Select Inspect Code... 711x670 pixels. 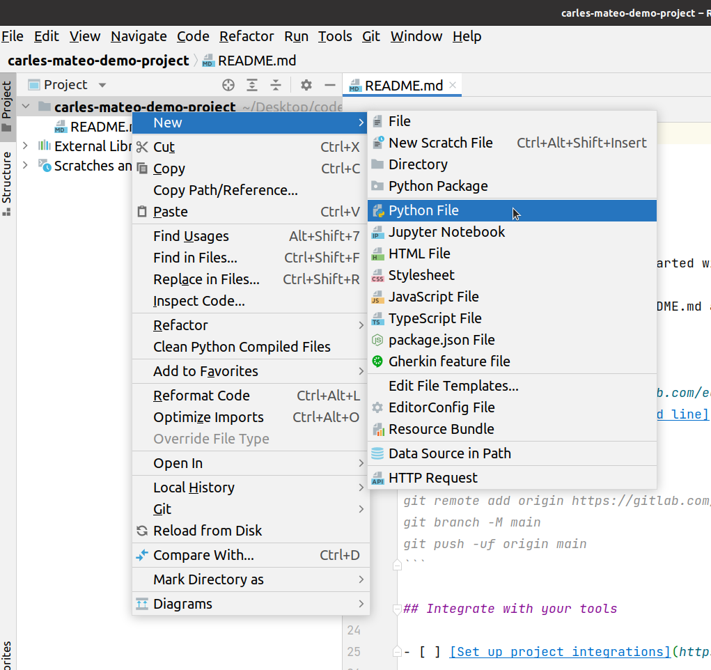tap(251, 301)
